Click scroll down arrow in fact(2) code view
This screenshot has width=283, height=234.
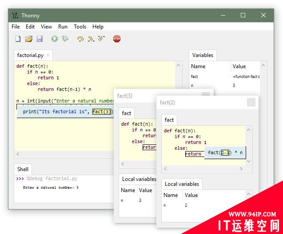tap(248, 161)
